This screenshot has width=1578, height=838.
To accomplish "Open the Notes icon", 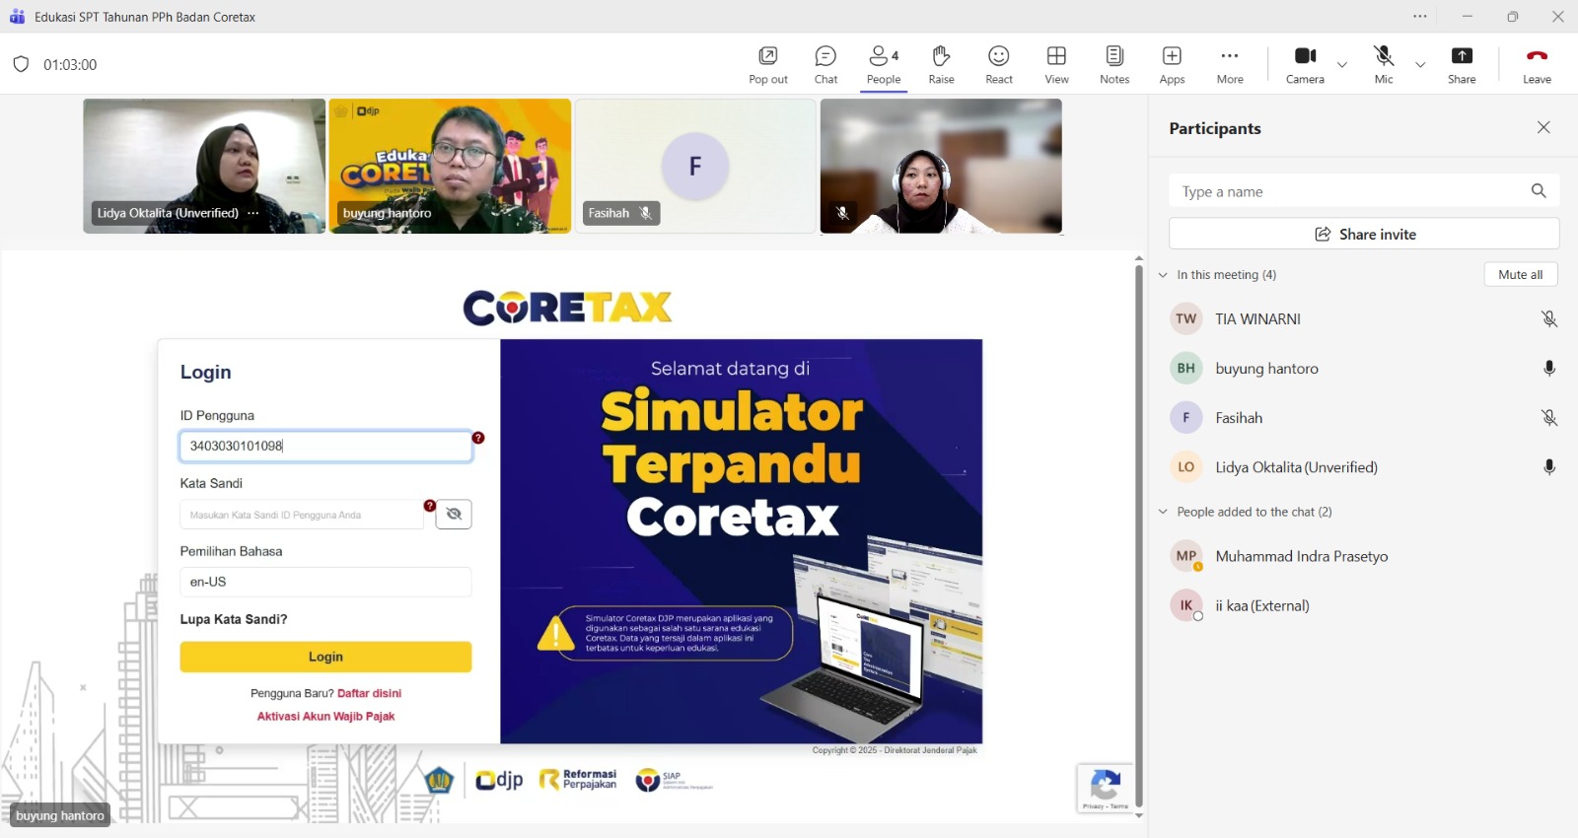I will (x=1114, y=64).
